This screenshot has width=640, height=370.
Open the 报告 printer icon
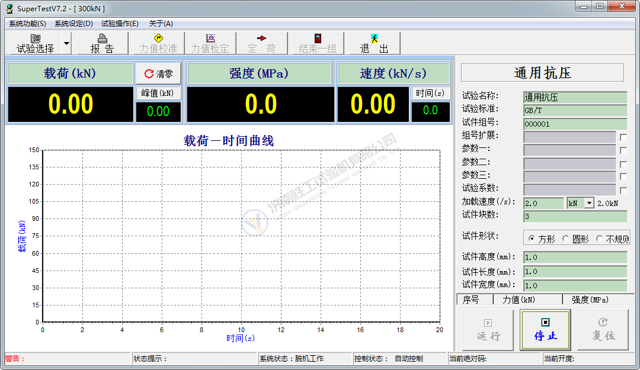(x=102, y=39)
